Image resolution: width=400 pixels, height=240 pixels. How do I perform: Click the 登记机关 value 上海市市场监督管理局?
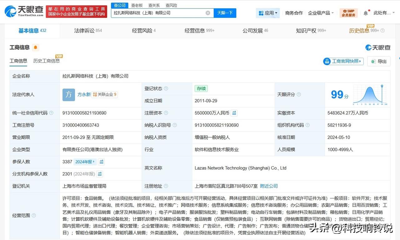pyautogui.click(x=84, y=186)
